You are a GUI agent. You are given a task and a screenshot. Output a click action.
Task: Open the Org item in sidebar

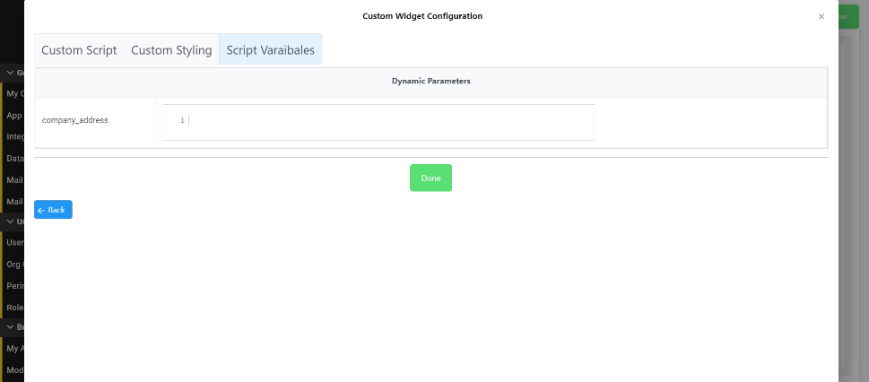[x=13, y=264]
